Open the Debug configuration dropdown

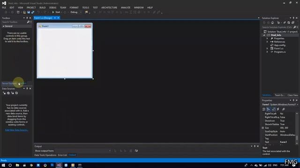coord(76,12)
